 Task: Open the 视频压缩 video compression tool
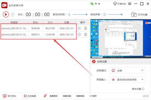[67, 96]
